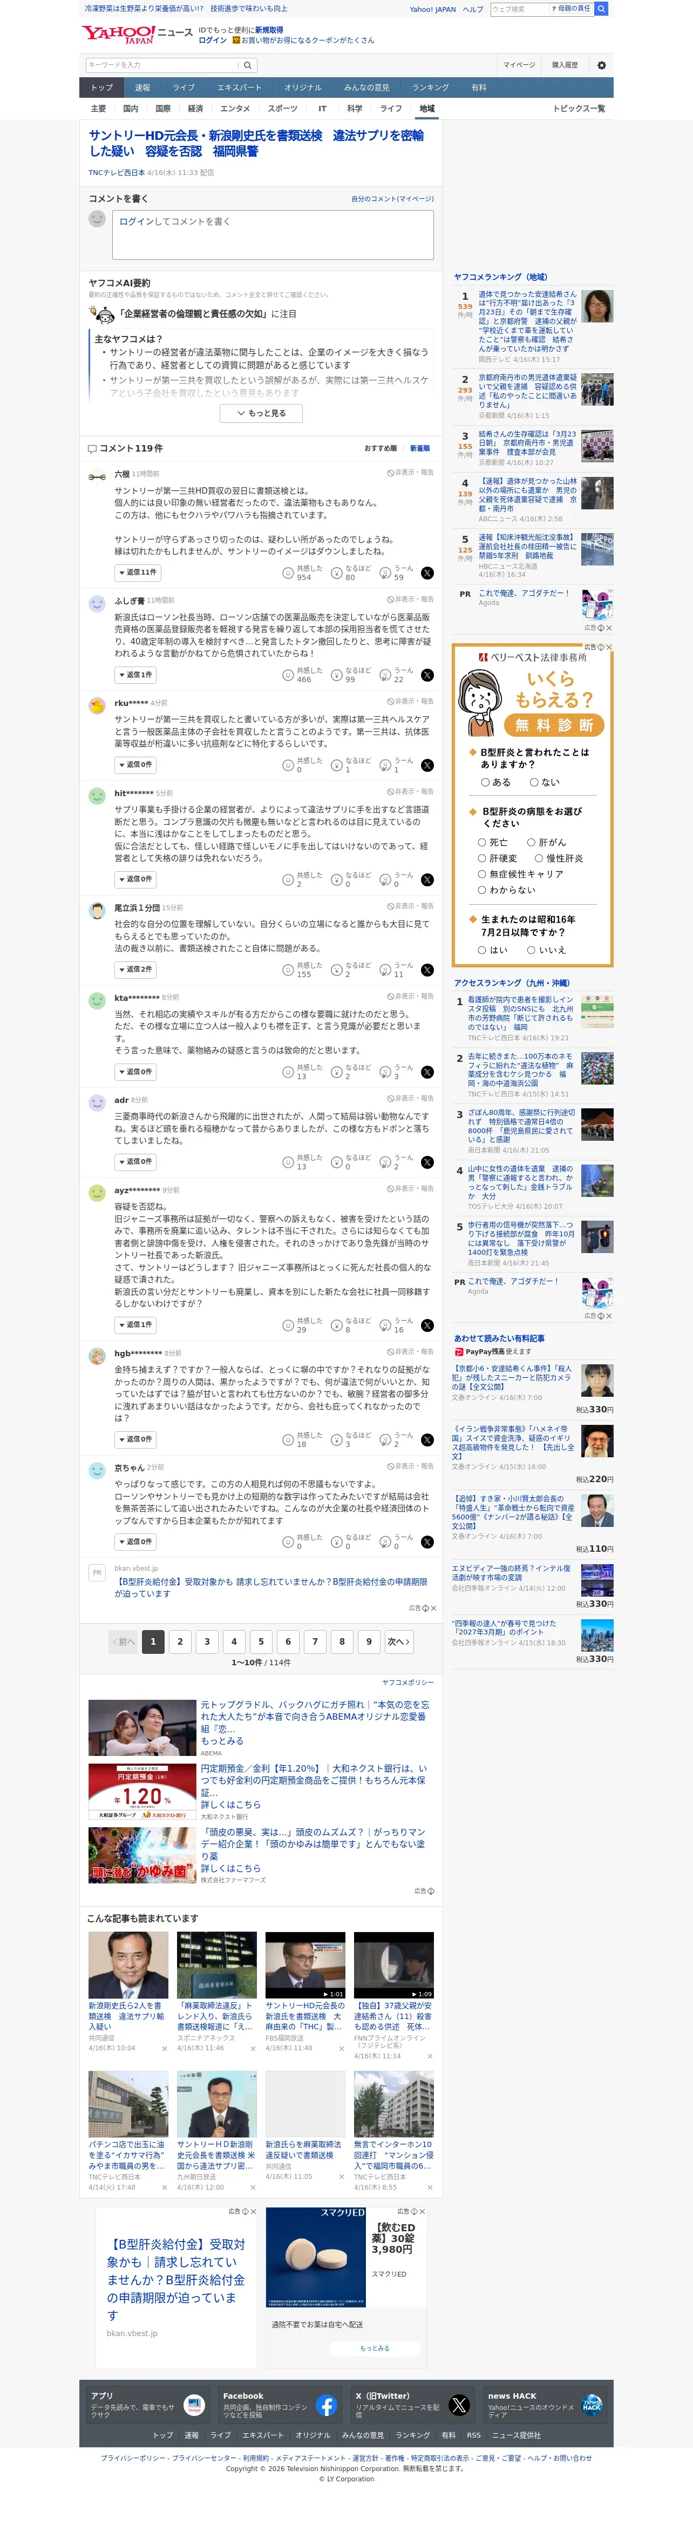Select the 経済 category tab

coord(195,109)
